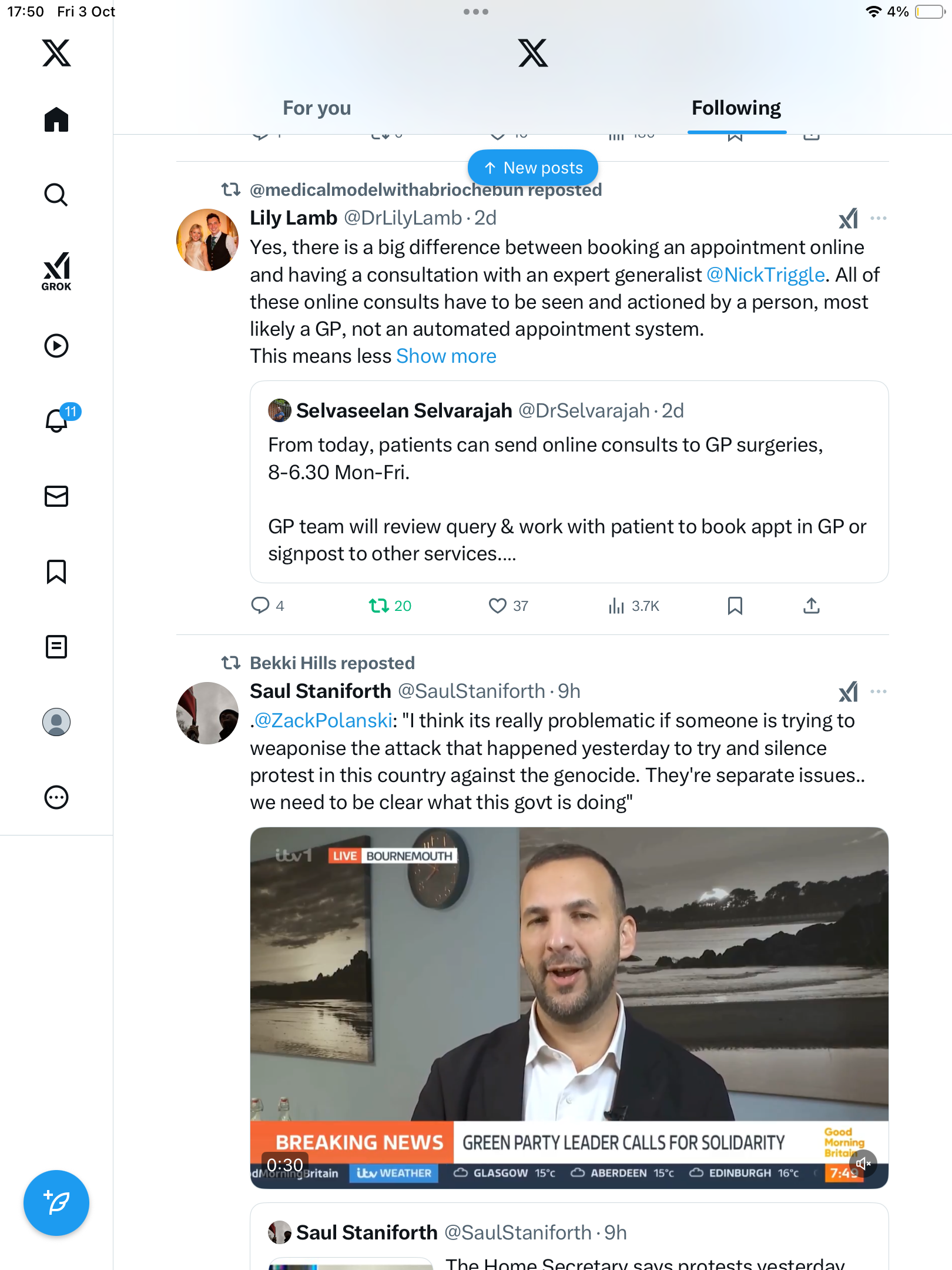
Task: Unmute the Good Morning Britain video
Action: 863,1164
